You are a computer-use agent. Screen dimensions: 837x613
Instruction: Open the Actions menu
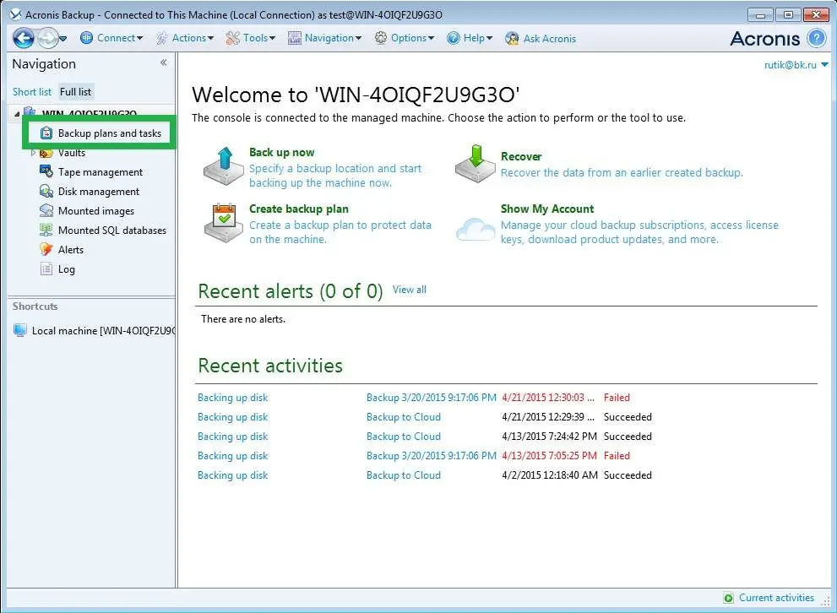click(185, 38)
